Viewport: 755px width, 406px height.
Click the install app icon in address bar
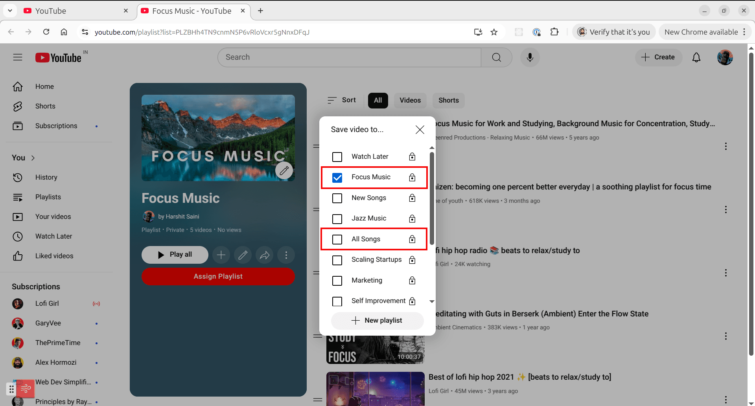click(478, 32)
